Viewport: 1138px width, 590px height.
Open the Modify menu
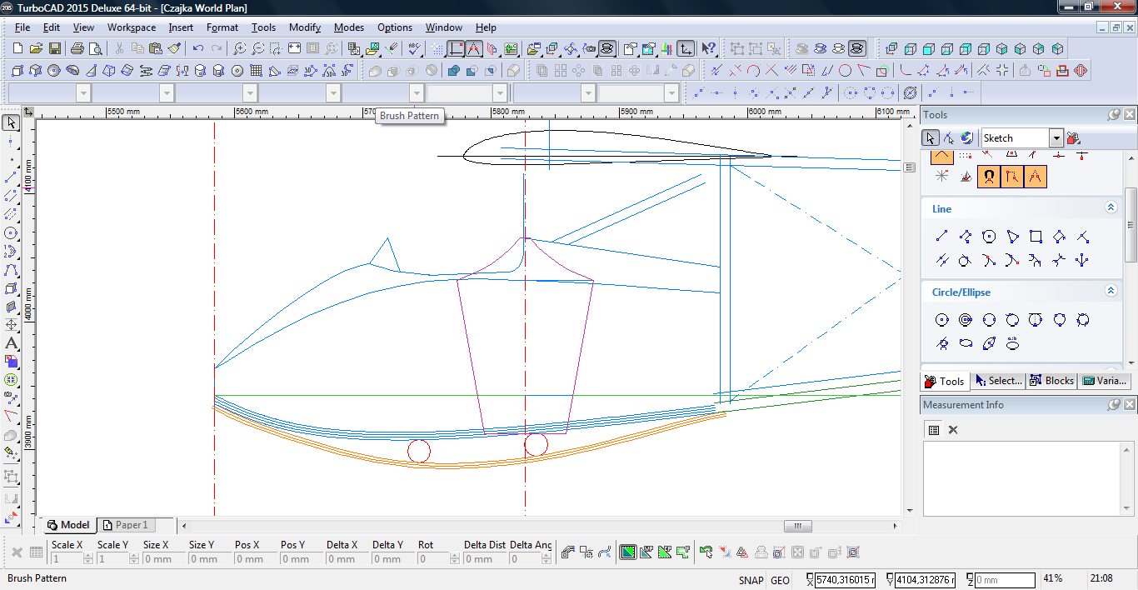coord(304,27)
